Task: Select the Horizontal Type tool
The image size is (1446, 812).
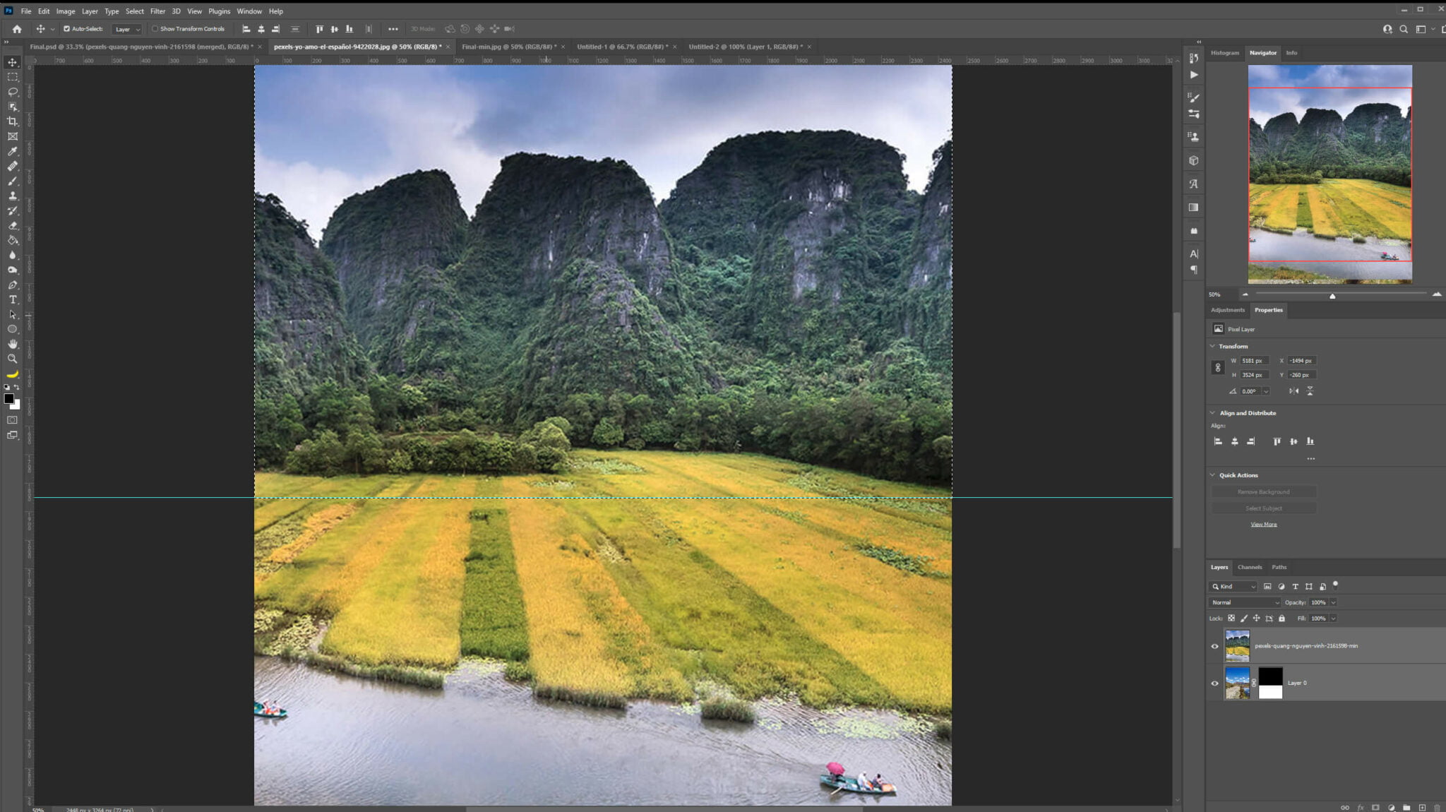Action: click(12, 299)
